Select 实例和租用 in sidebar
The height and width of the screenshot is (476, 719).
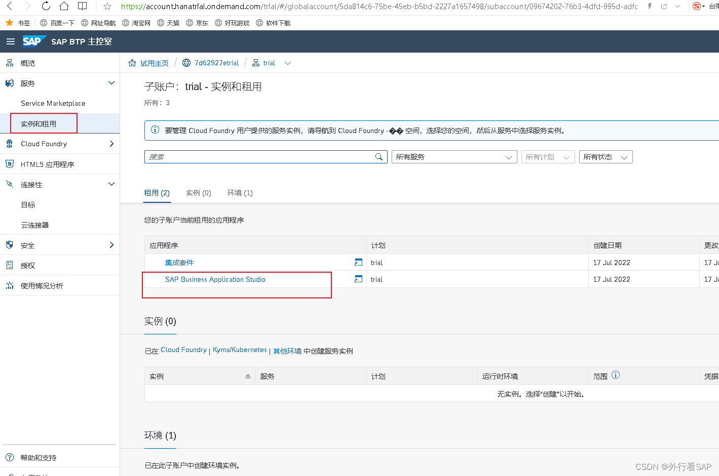tap(39, 124)
